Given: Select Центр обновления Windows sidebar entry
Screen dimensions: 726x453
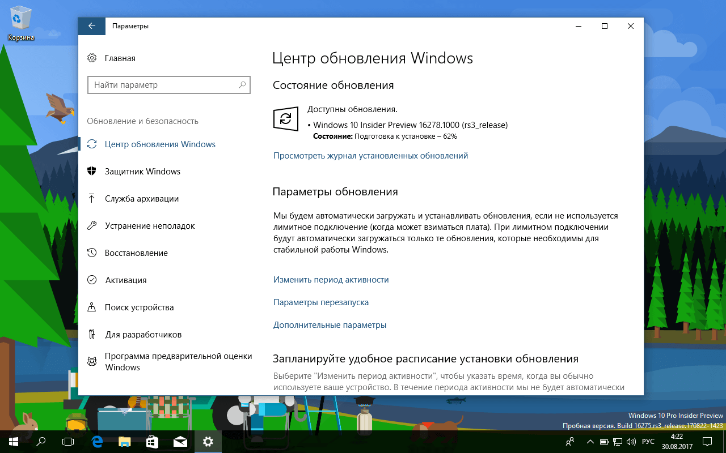Looking at the screenshot, I should point(159,144).
